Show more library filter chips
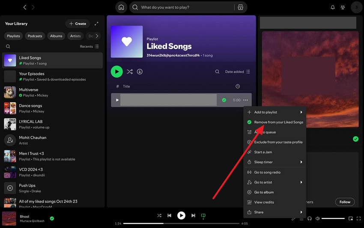This screenshot has height=228, width=364. 97,36
